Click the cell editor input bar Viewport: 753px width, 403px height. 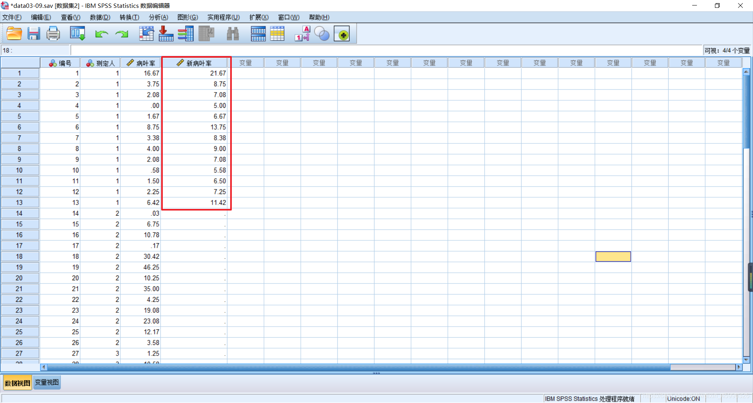coord(386,50)
